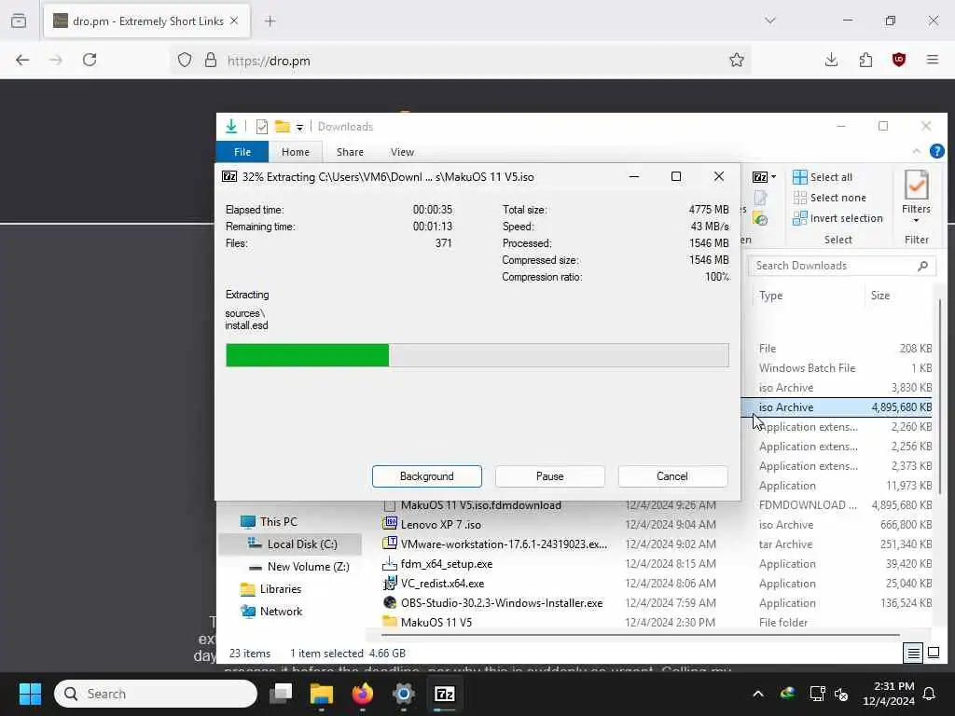Screen dimensions: 955x716
Task: Open uBlock Origin extension icon
Action: coord(899,60)
